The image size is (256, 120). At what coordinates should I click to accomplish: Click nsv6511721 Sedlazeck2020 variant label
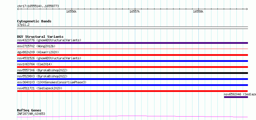tap(40, 88)
